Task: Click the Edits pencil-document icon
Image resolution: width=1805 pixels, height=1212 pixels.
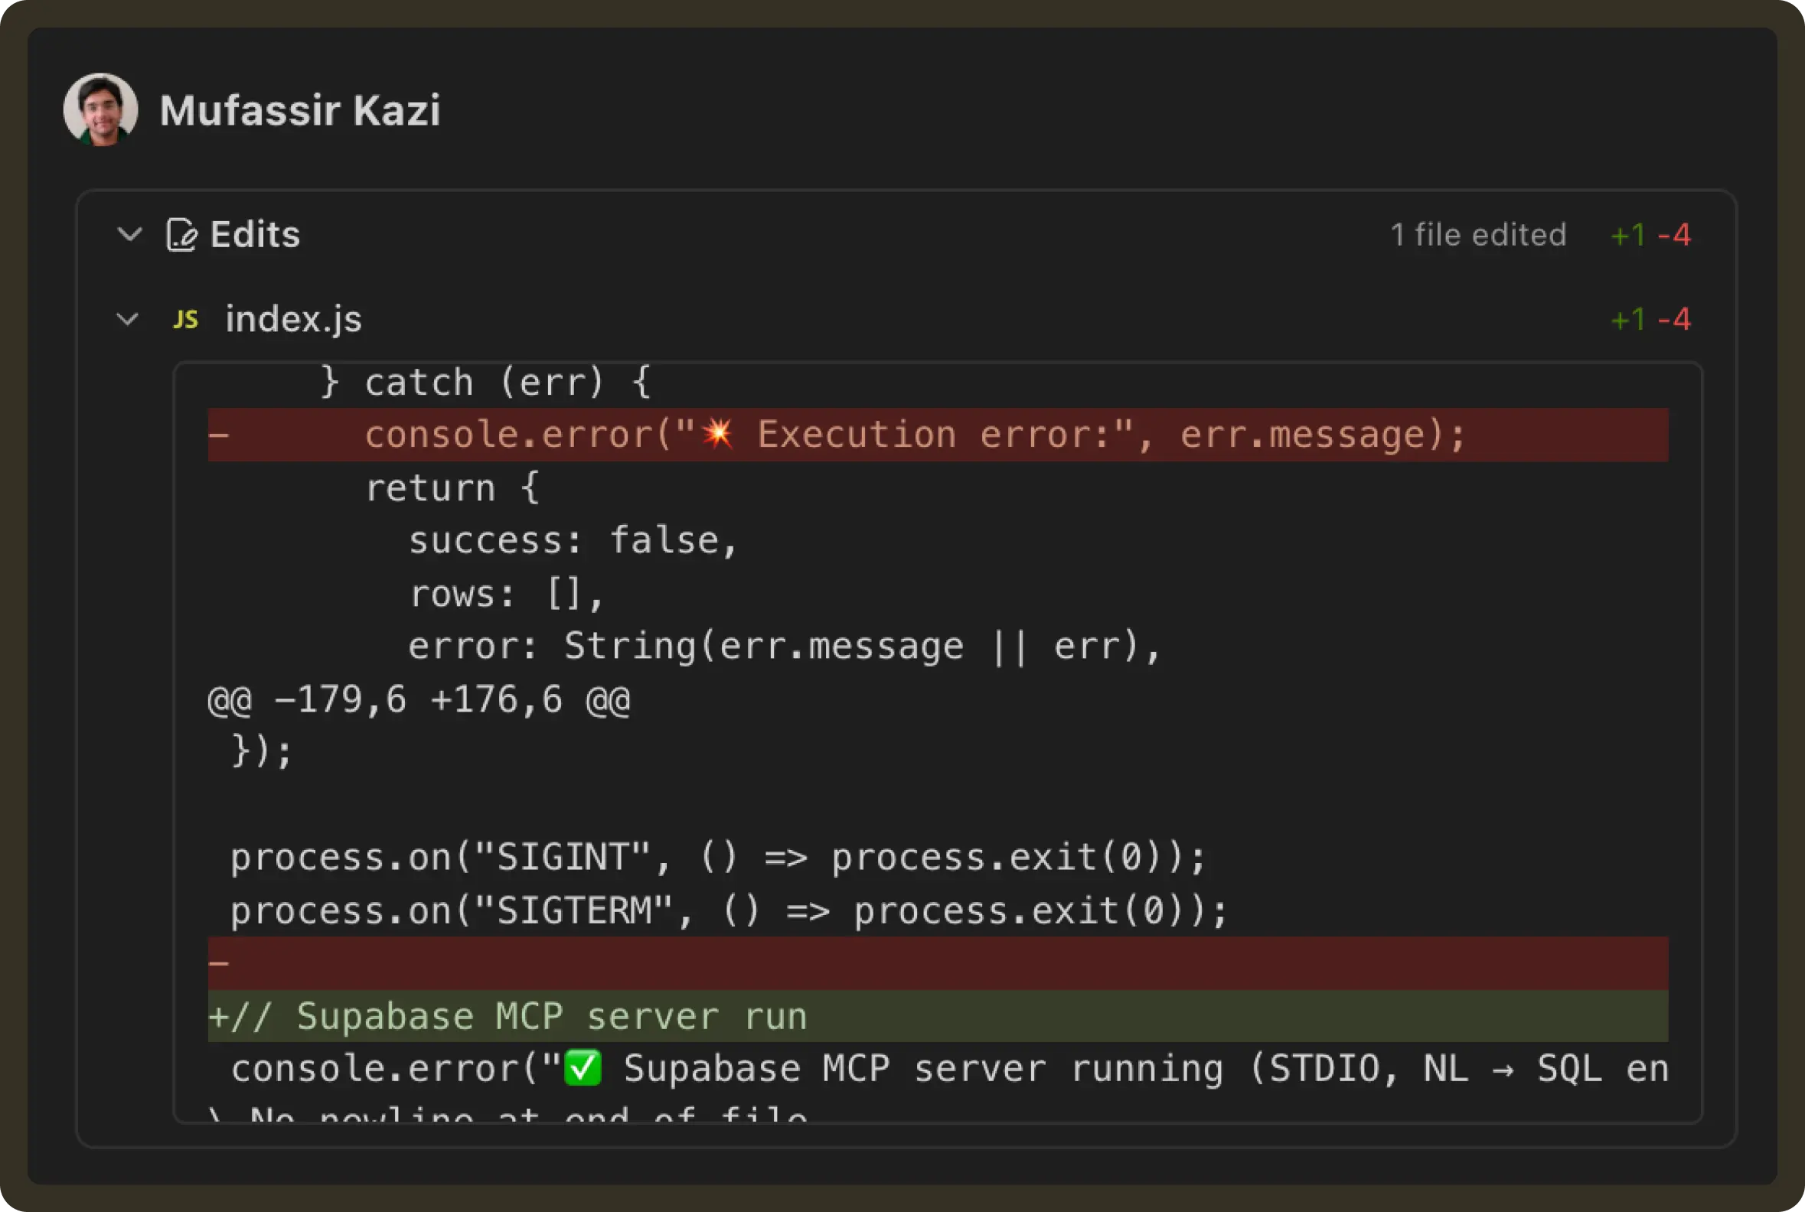Action: (x=181, y=235)
